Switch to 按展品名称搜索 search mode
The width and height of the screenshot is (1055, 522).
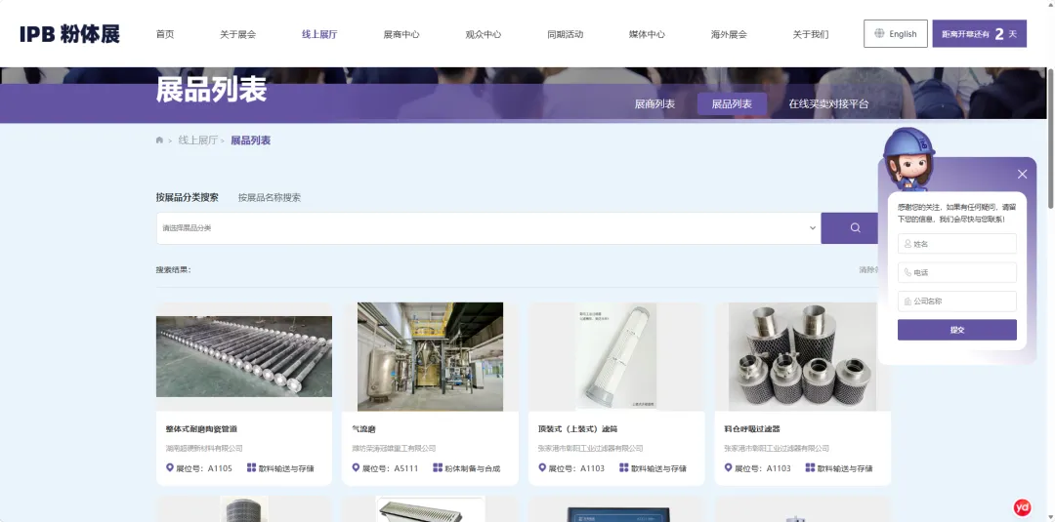(270, 197)
